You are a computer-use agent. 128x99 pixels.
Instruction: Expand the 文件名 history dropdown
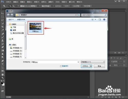coord(78,62)
